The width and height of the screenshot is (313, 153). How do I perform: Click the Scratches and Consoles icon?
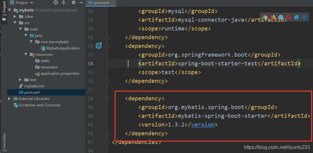coord(16,105)
